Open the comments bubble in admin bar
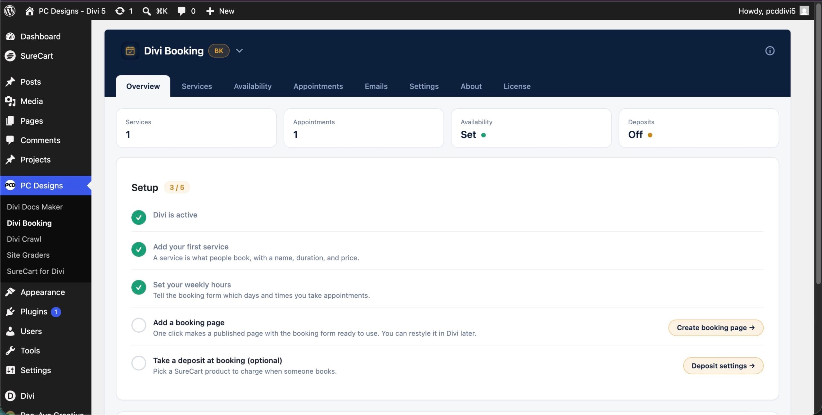Screen dimensions: 822x415 pyautogui.click(x=181, y=11)
